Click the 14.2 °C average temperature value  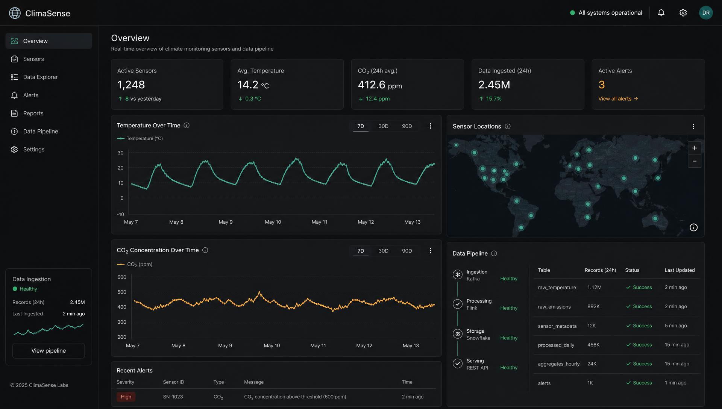click(253, 85)
